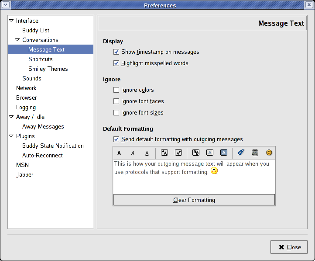Open the Network preferences page

click(26, 88)
